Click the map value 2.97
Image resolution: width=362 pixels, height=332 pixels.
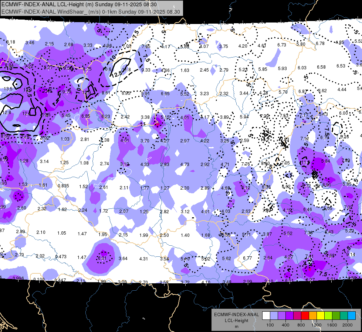click(185, 141)
